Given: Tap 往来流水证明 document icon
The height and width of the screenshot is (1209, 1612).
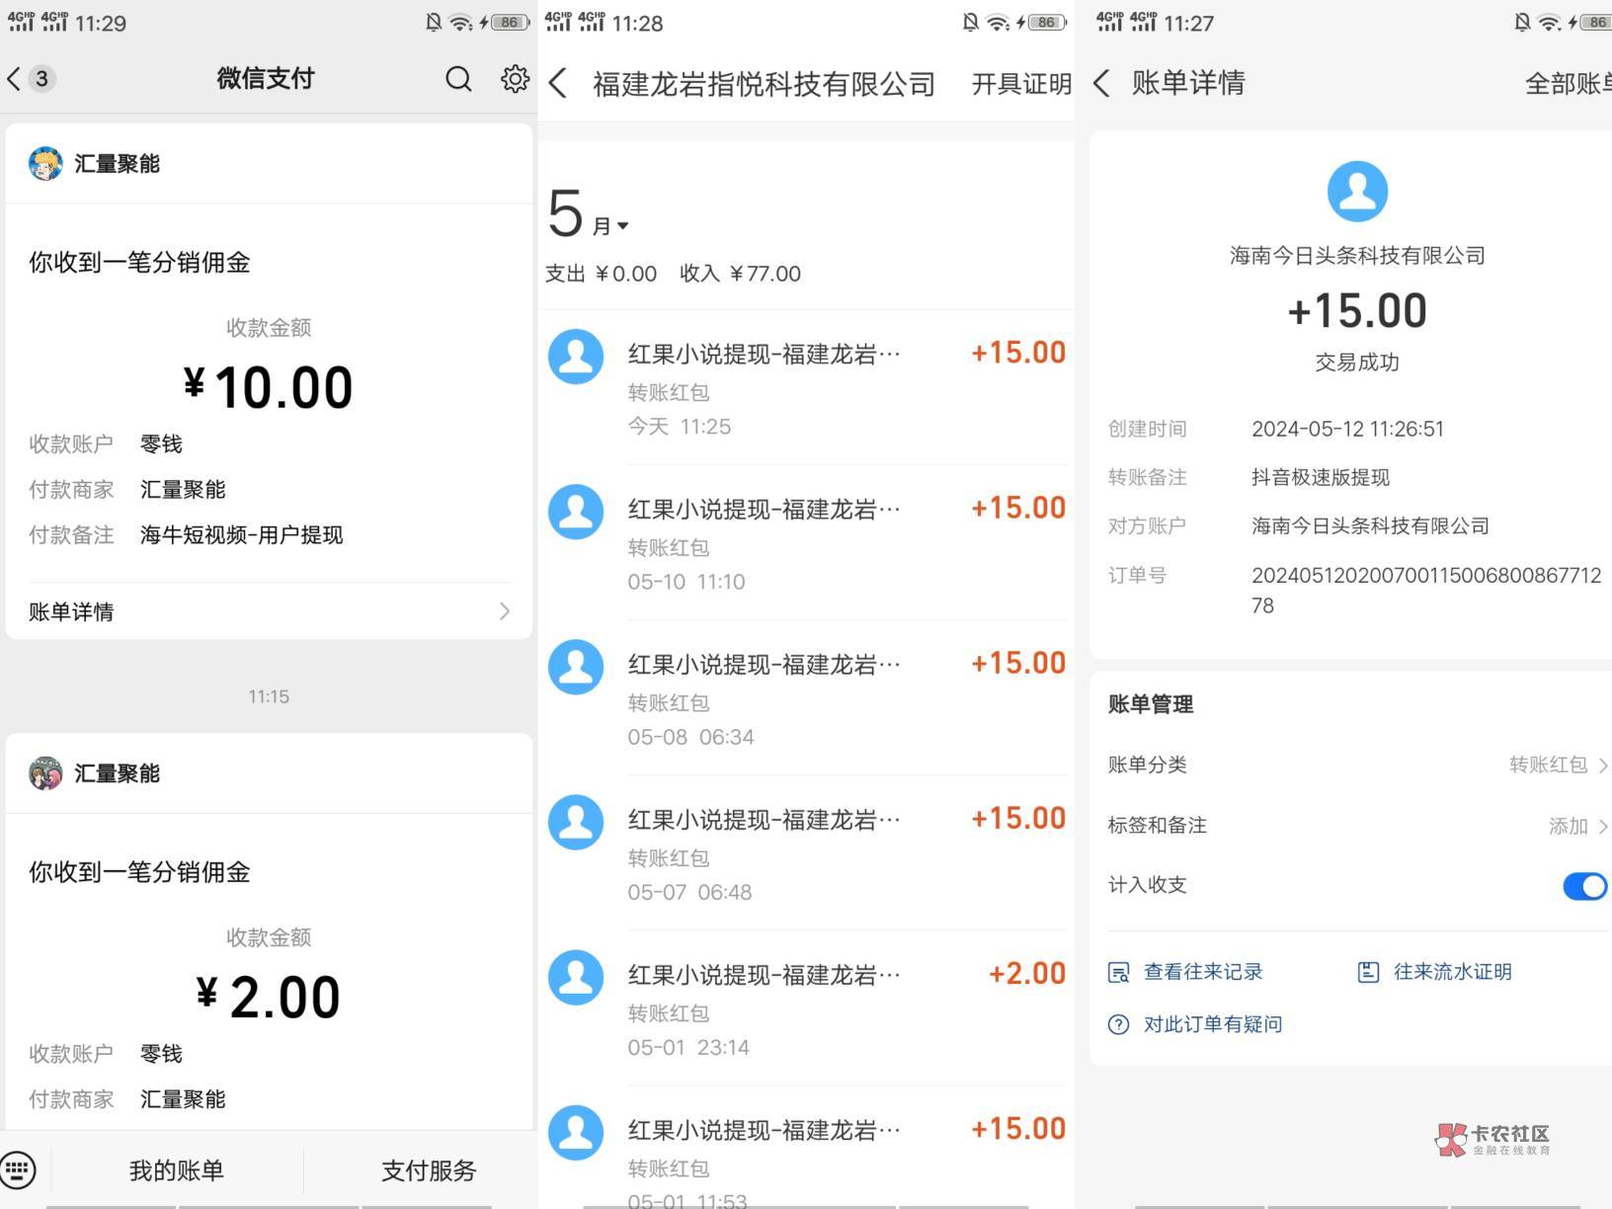Looking at the screenshot, I should pos(1368,972).
